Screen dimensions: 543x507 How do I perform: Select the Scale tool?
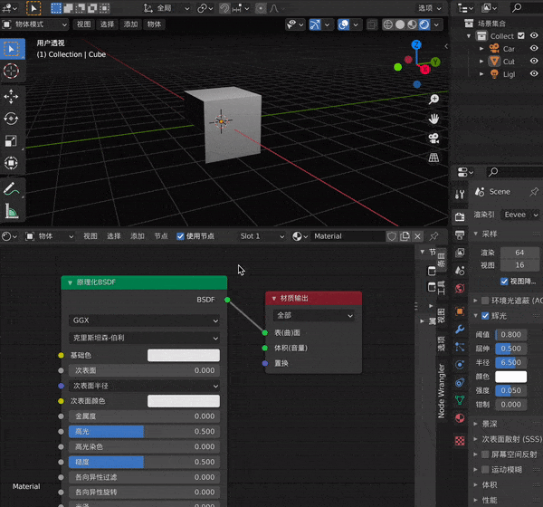tap(12, 141)
